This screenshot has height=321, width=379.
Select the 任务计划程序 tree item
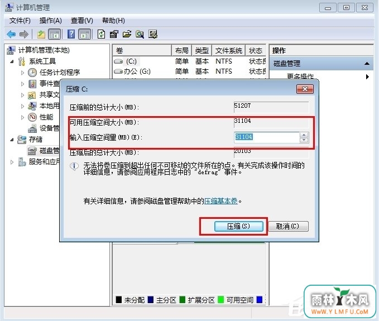pos(60,72)
